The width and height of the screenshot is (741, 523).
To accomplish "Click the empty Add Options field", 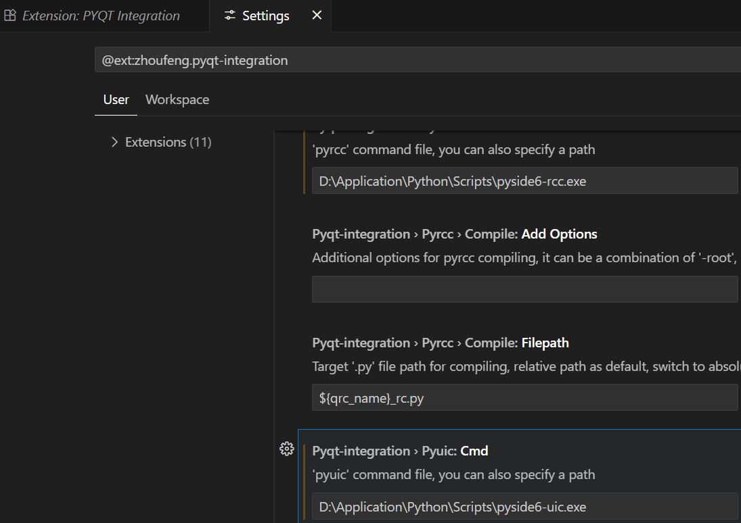I will 524,289.
